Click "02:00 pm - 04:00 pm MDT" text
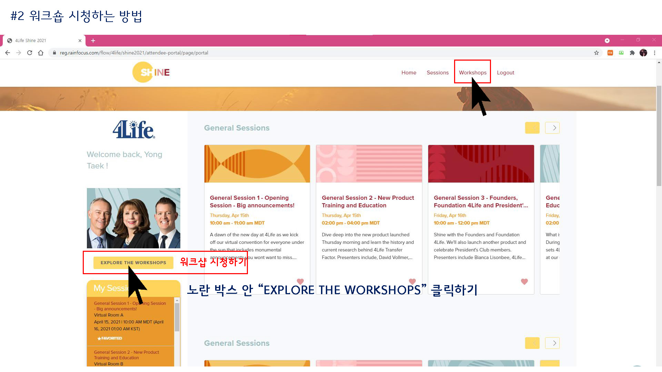This screenshot has width=662, height=372. 351,223
